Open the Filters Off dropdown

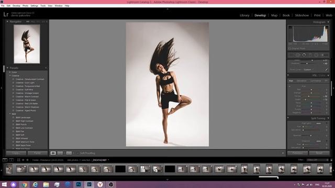pos(318,160)
